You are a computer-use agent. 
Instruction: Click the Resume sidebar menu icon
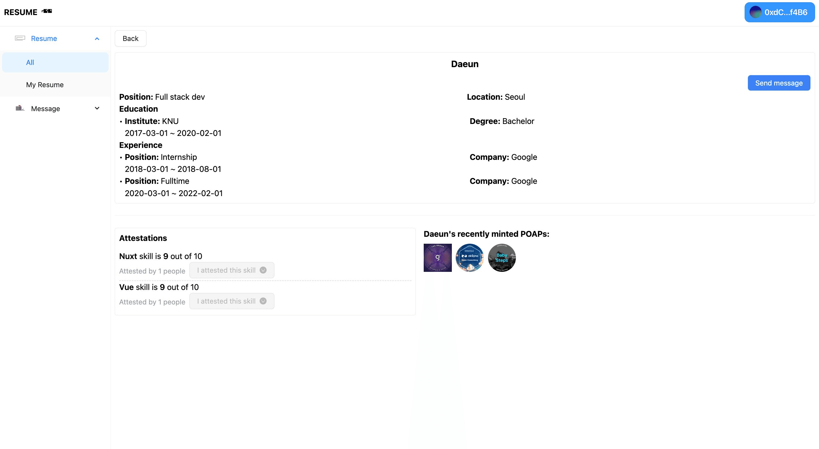pos(20,38)
